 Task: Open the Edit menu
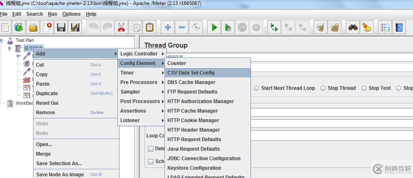(x=17, y=14)
